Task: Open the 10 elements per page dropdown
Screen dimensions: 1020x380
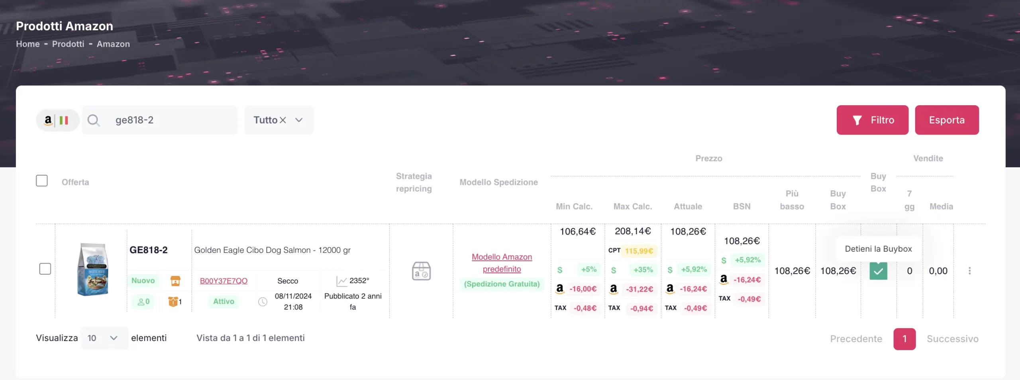Action: (104, 338)
